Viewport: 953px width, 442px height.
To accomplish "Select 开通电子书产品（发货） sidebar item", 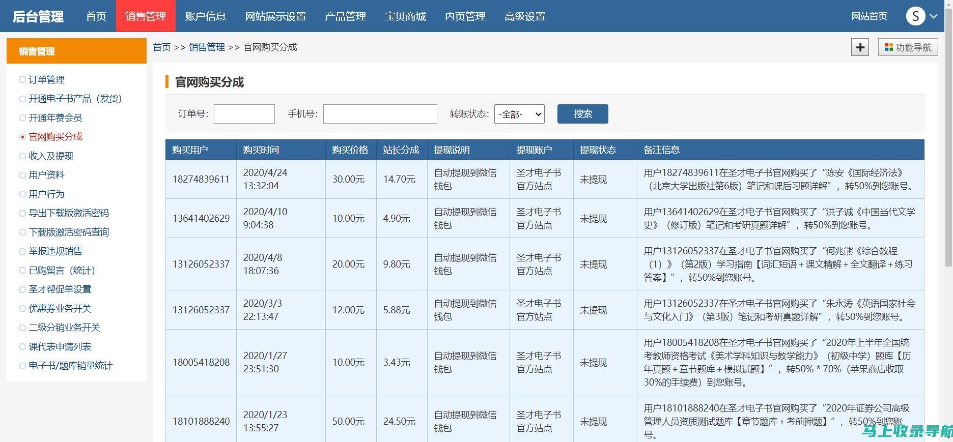I will [75, 99].
